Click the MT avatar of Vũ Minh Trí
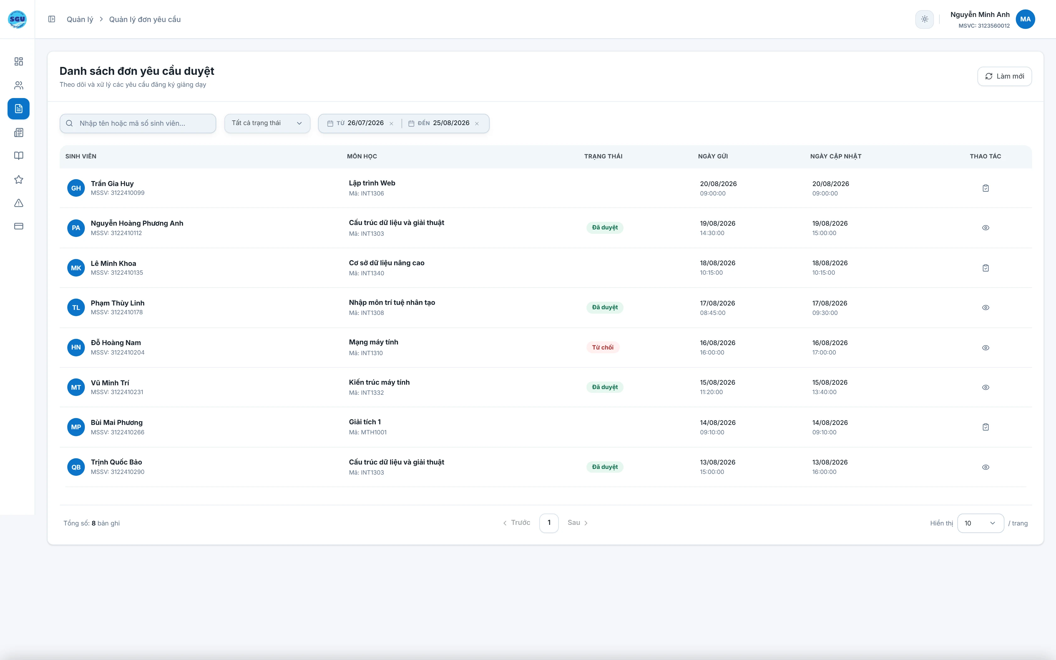1056x660 pixels. tap(76, 388)
